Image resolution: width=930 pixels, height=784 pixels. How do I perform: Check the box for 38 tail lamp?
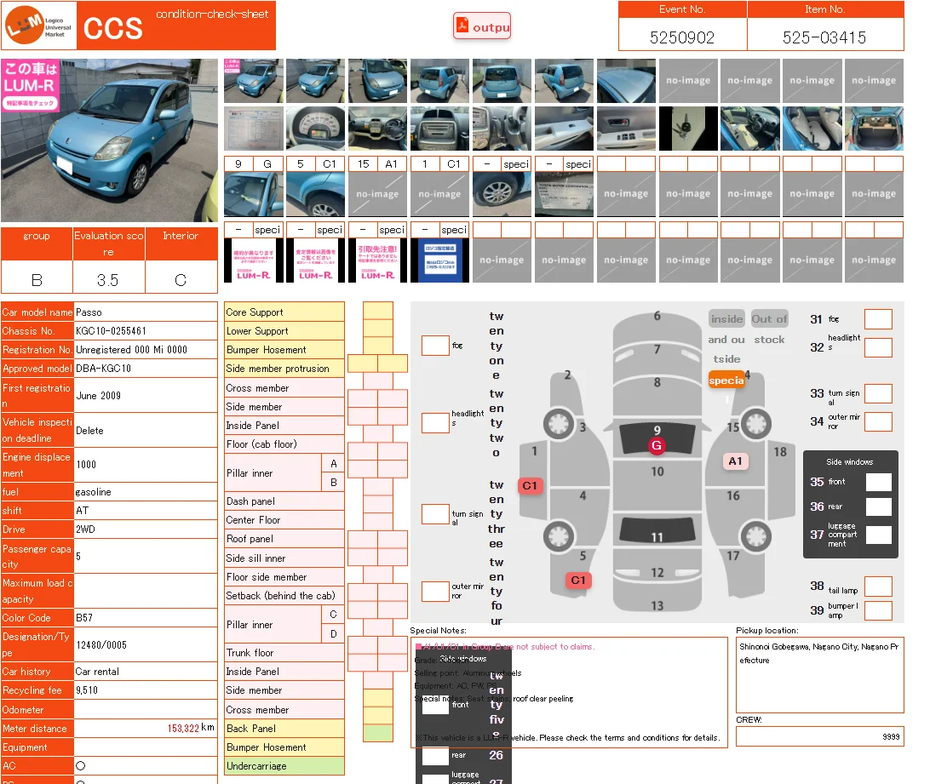click(878, 587)
